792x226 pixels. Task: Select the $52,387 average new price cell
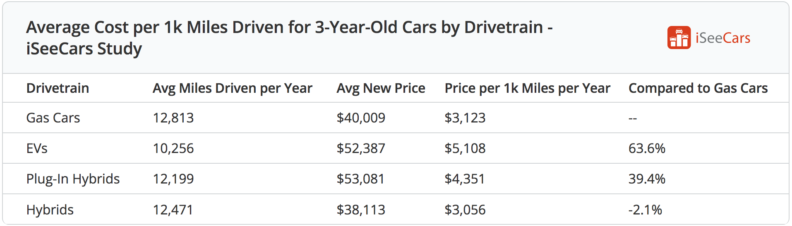[360, 148]
